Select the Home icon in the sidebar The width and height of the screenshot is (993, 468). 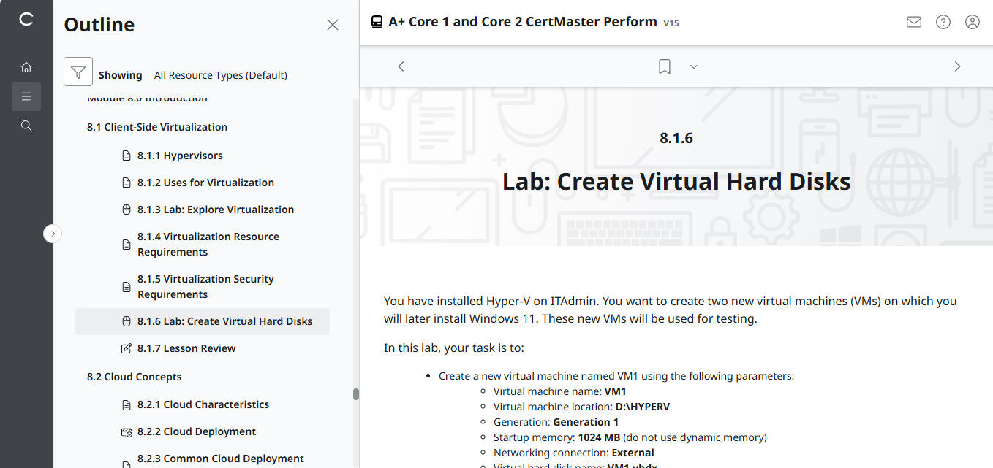click(26, 66)
